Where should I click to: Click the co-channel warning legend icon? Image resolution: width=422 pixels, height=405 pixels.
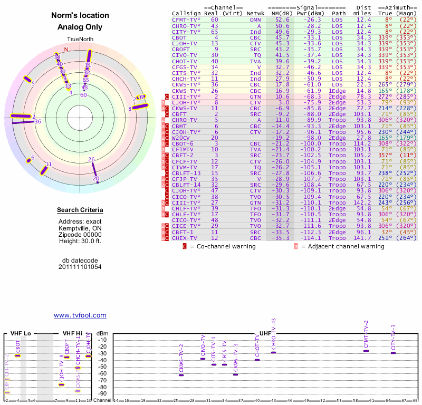pos(185,246)
